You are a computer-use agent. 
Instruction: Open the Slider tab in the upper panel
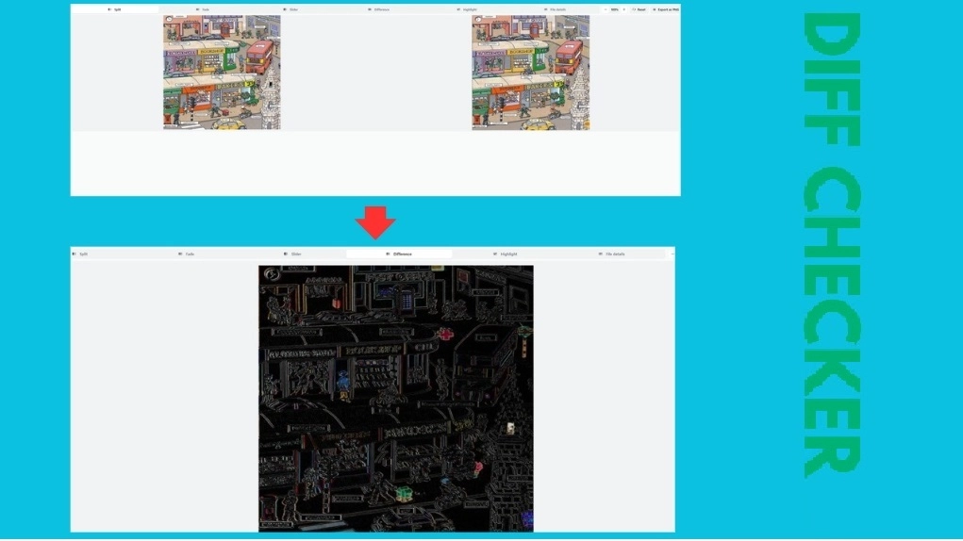point(291,9)
